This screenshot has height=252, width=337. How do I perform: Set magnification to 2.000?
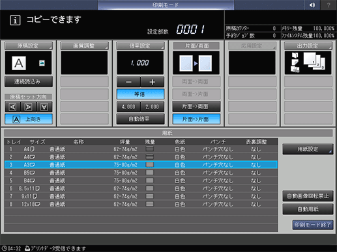(x=153, y=107)
